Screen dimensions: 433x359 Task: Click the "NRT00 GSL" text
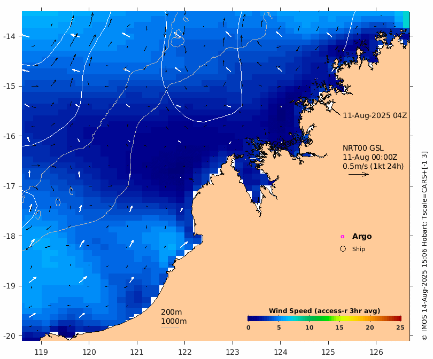click(363, 148)
